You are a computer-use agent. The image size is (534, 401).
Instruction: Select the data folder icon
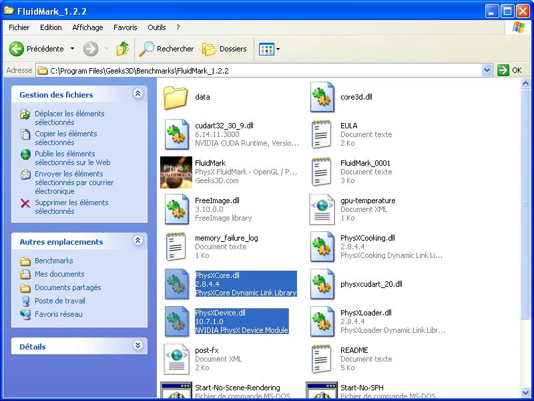pos(176,97)
